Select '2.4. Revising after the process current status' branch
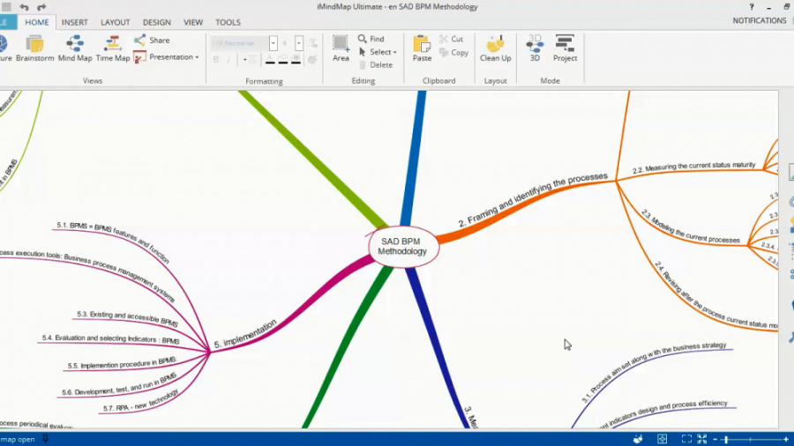The width and height of the screenshot is (794, 446). (715, 295)
